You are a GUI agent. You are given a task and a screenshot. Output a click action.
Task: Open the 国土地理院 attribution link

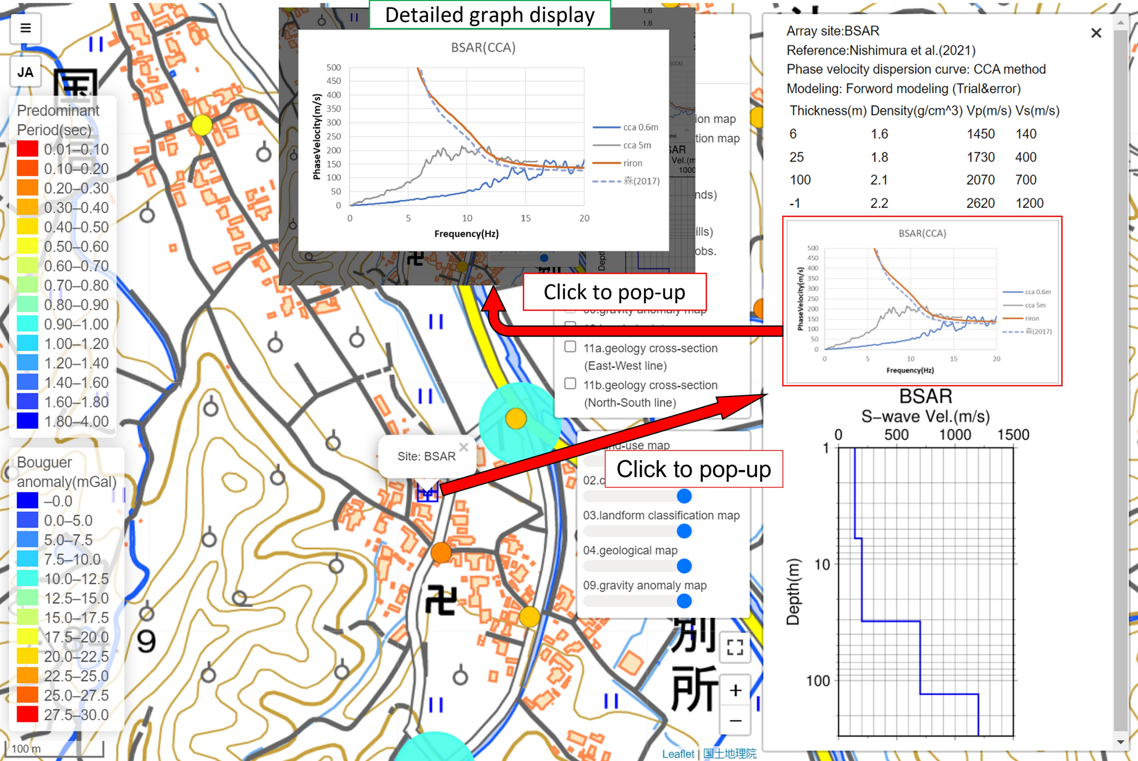pos(730,753)
